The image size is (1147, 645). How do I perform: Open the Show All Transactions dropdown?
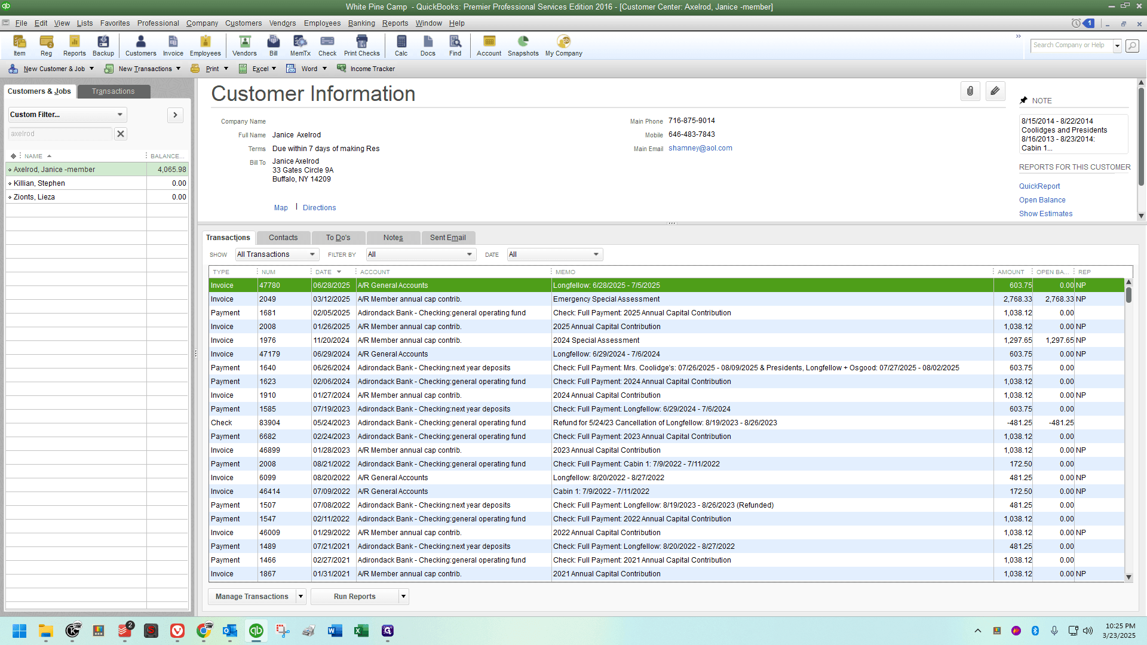(x=277, y=254)
